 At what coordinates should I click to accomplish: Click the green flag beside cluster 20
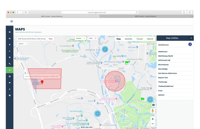point(142,99)
